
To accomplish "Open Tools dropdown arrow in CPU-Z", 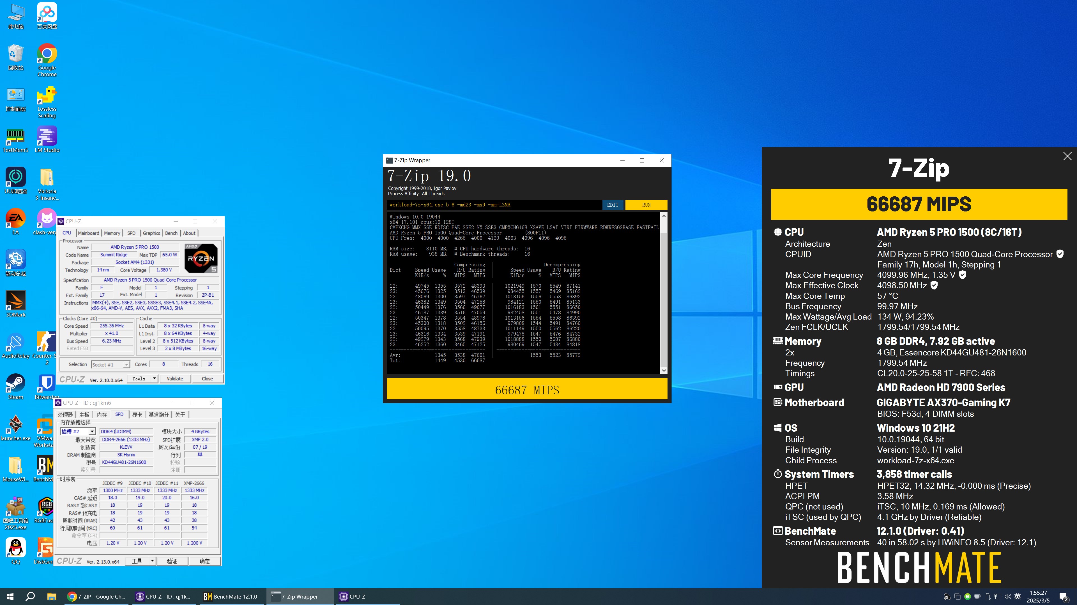I will (x=154, y=379).
